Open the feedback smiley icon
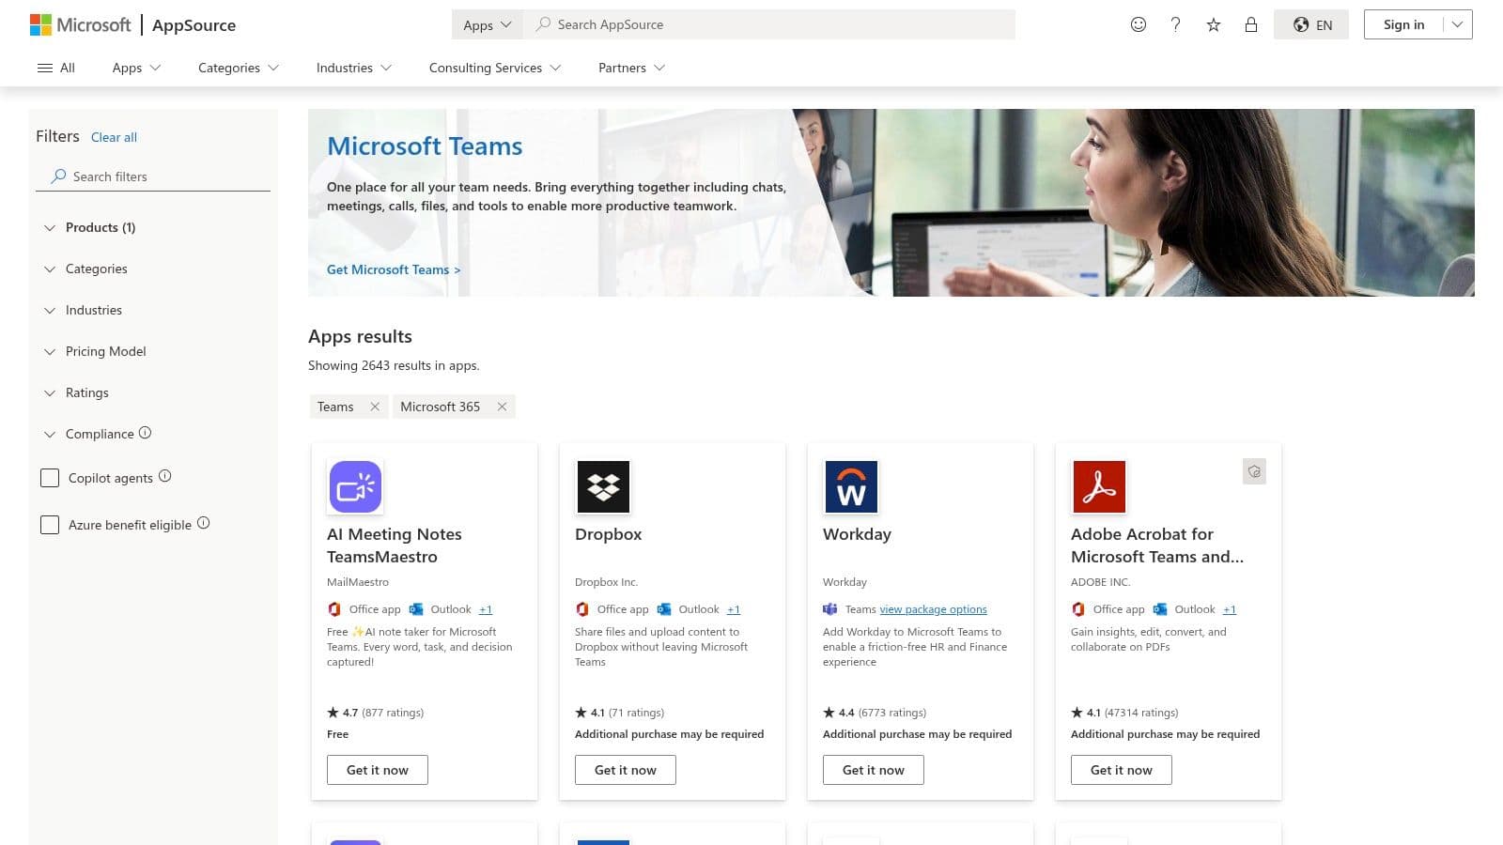 tap(1138, 24)
